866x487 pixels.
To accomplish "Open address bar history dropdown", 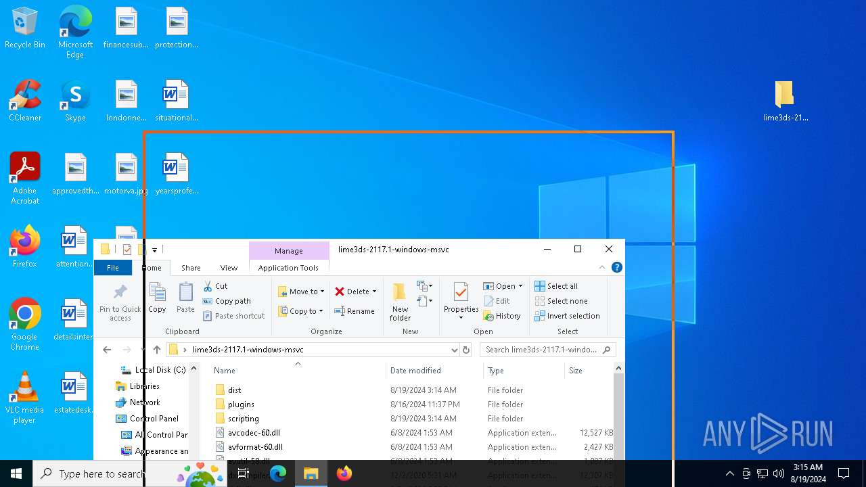I will tap(454, 350).
